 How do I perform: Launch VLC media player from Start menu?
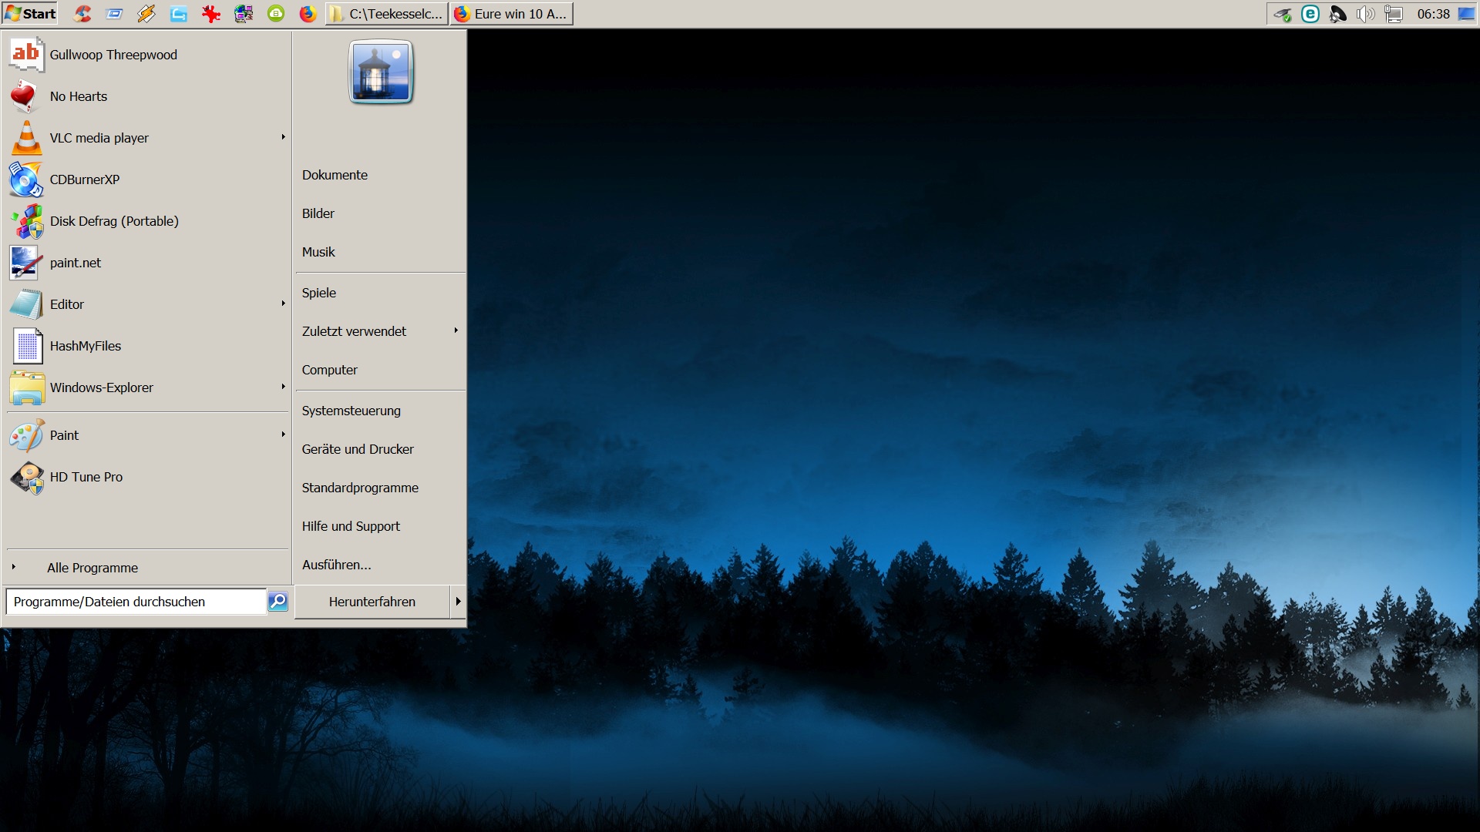tap(99, 138)
